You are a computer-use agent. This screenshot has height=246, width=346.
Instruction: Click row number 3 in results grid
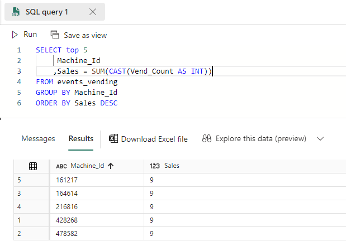click(x=19, y=194)
